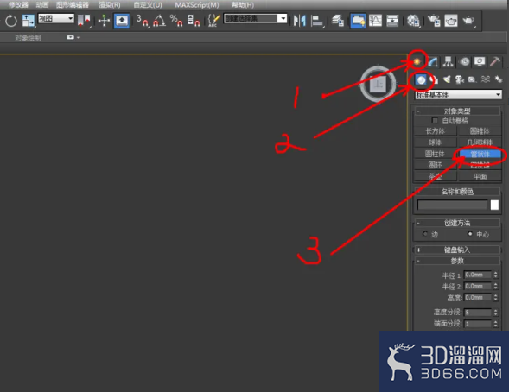
Task: Click the 几何球体 geosphere button
Action: click(x=480, y=142)
